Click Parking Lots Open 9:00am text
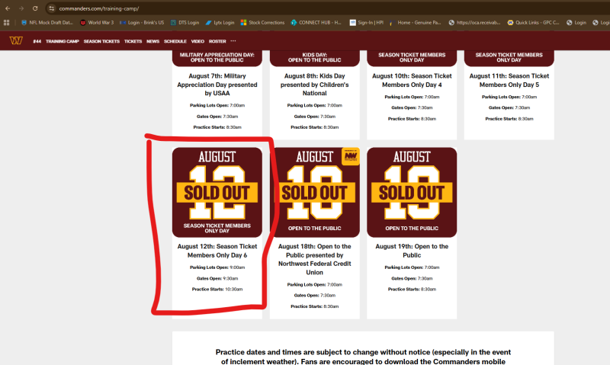The width and height of the screenshot is (610, 365). pyautogui.click(x=217, y=267)
